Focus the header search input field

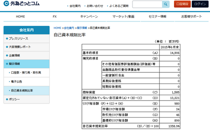pyautogui.click(x=147, y=4)
